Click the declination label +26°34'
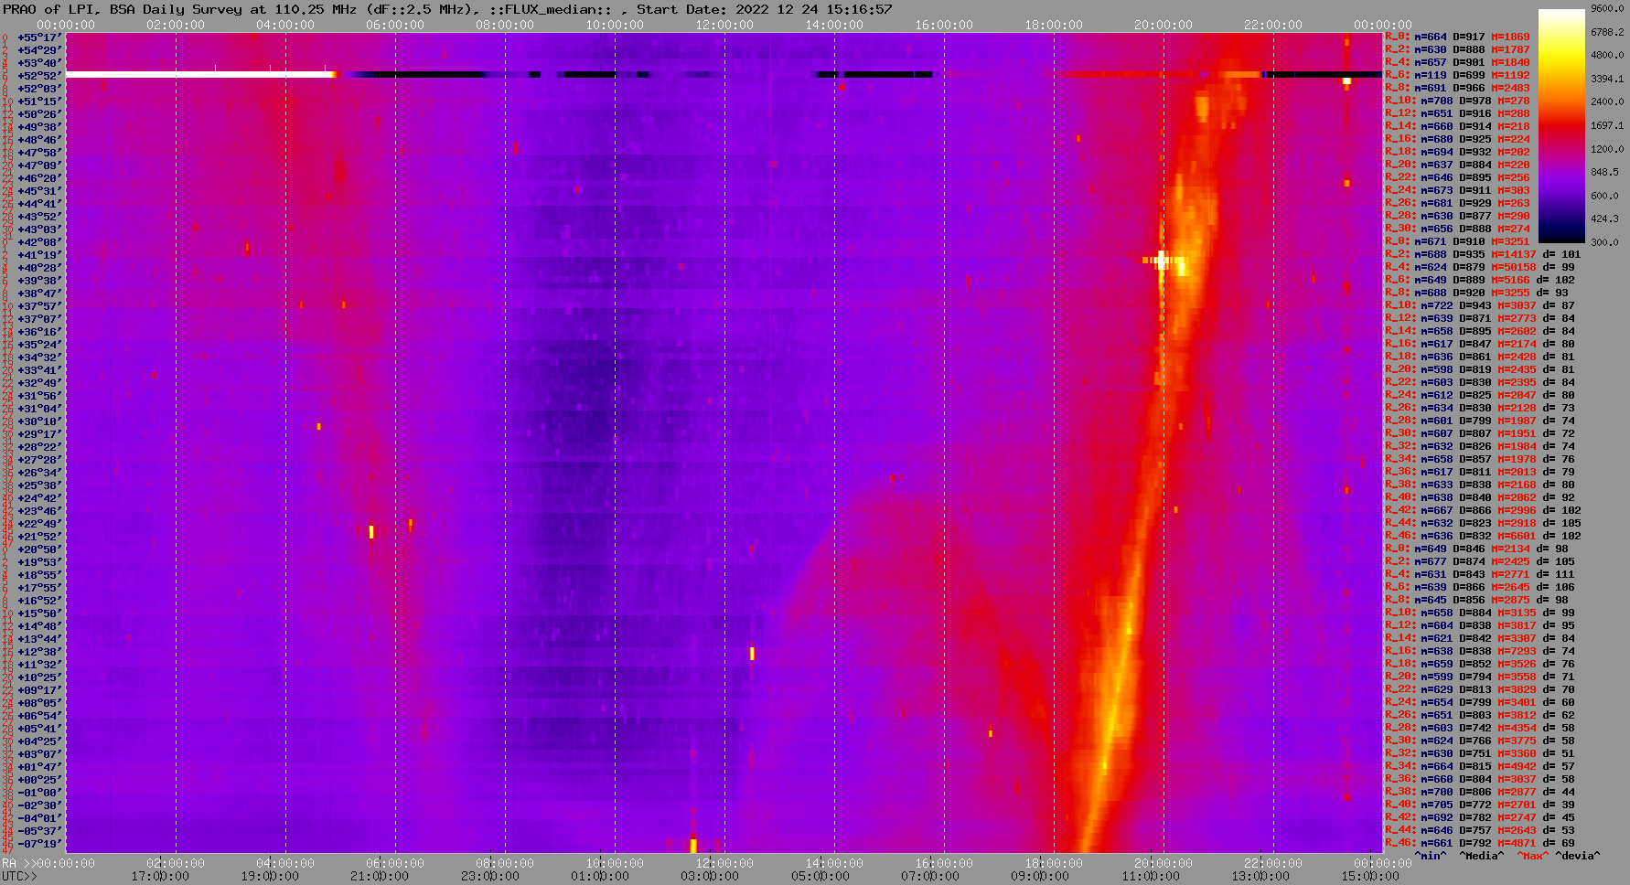 [x=39, y=473]
